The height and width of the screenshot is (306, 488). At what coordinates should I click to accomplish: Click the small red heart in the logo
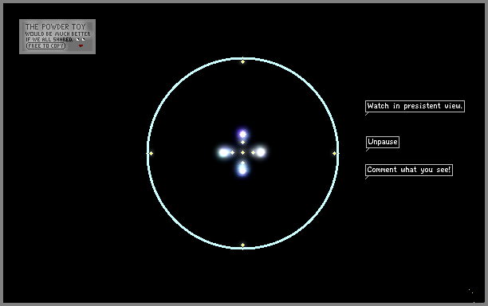81,45
